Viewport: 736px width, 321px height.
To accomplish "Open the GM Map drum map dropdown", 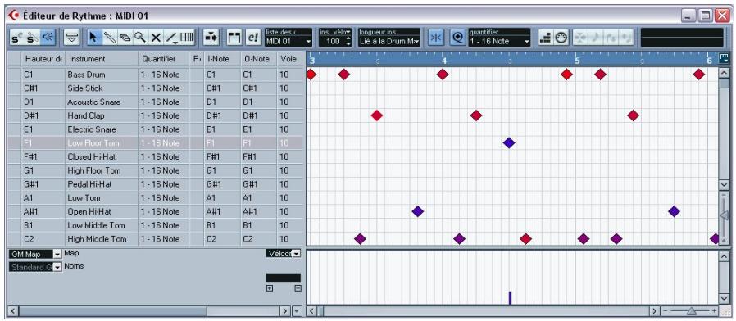I will click(x=35, y=254).
